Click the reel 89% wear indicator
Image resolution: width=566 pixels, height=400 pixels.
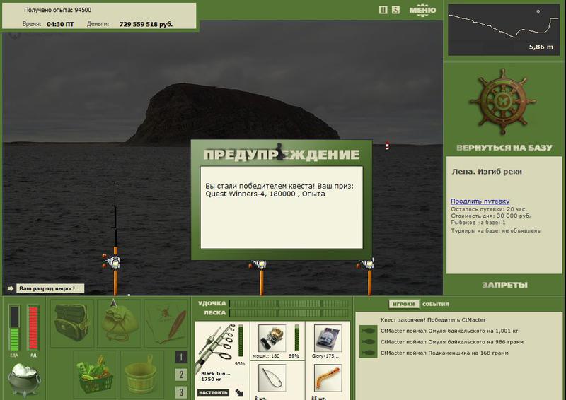point(297,337)
